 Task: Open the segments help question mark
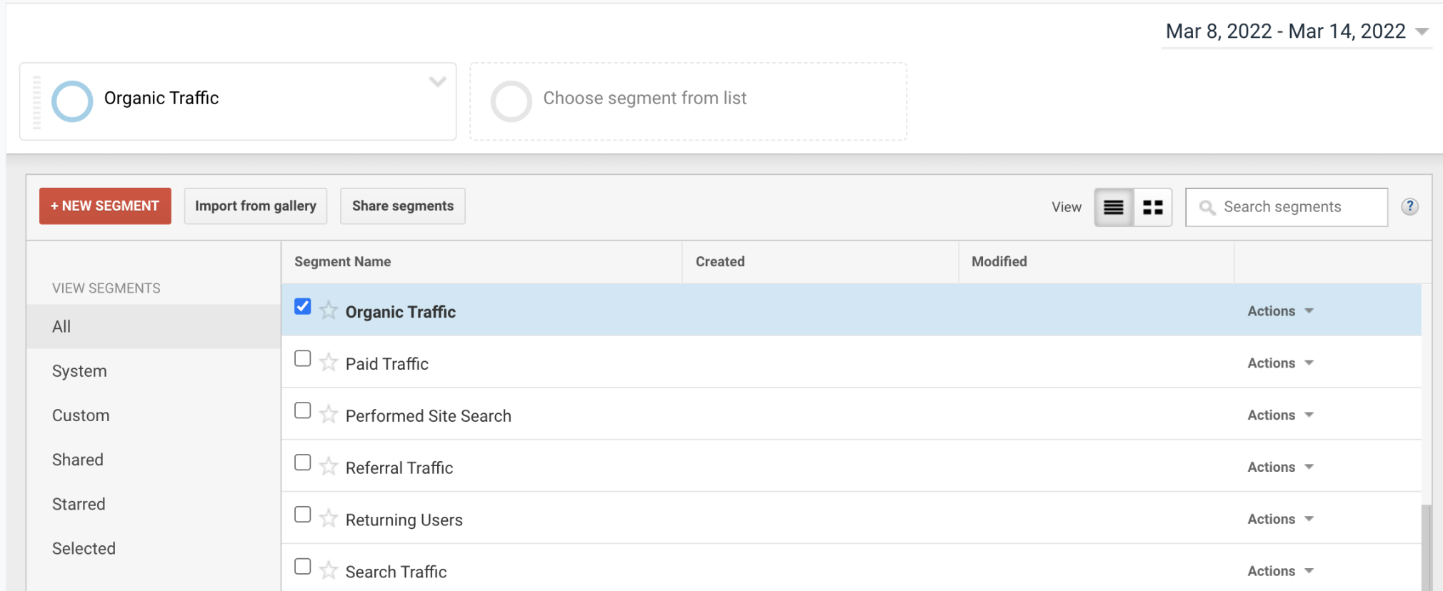coord(1409,207)
